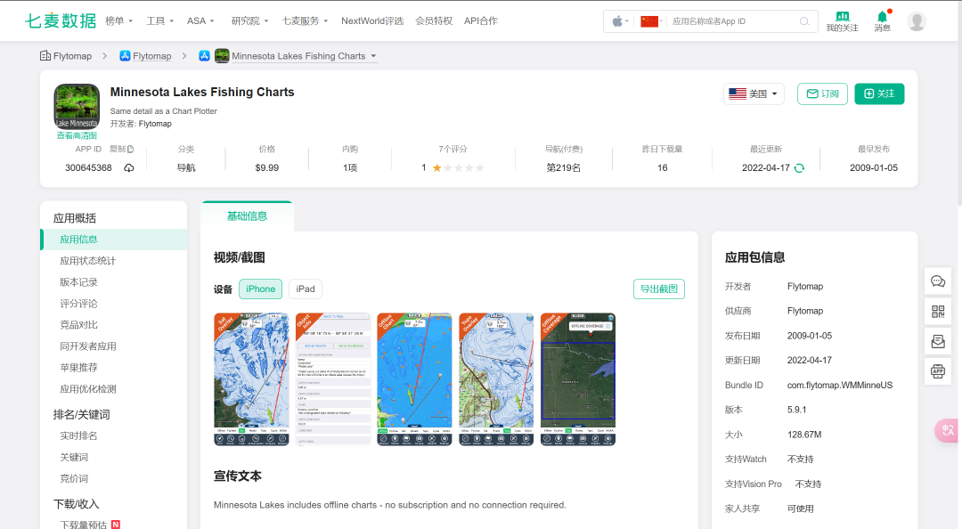Select the iPhone device toggle
Viewport: 962px width, 529px height.
click(x=261, y=289)
